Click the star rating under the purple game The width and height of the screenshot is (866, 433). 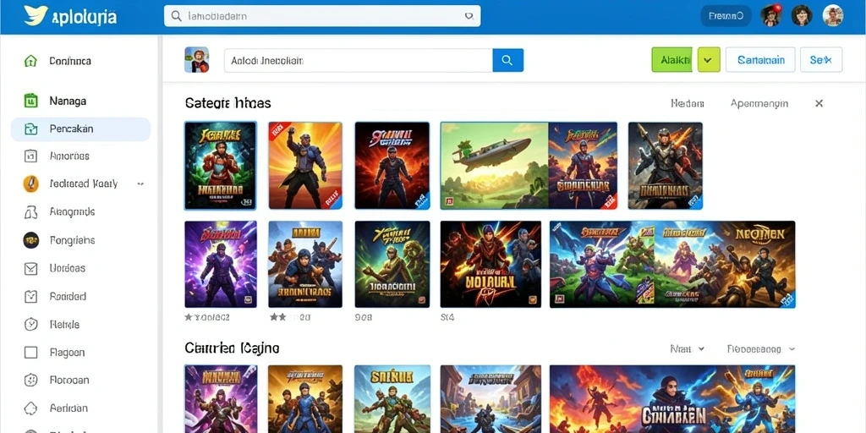click(x=206, y=318)
